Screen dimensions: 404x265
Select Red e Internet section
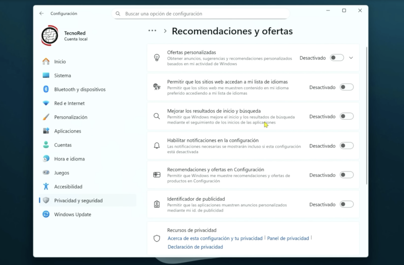[x=88, y=103]
